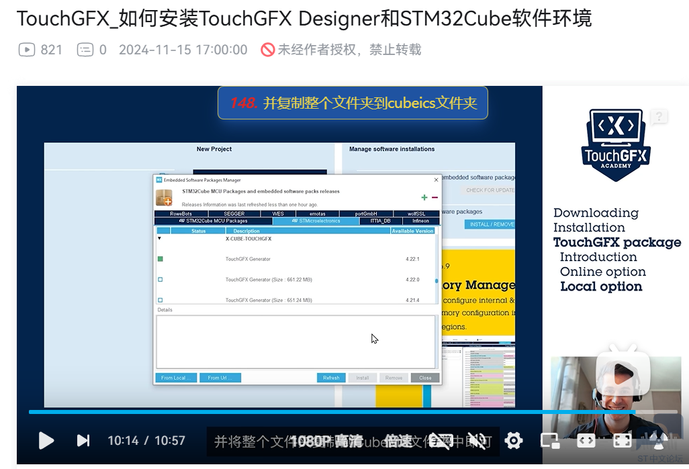Click the 未经作者授权,禁止转载 notice
689x469 pixels.
click(x=349, y=50)
